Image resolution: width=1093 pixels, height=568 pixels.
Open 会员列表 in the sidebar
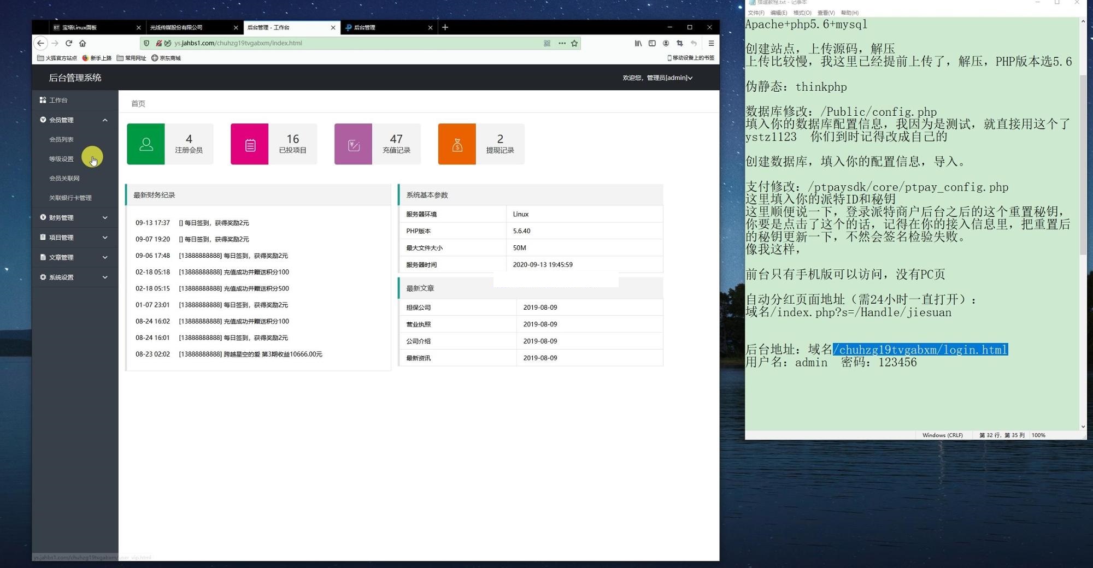pos(61,140)
